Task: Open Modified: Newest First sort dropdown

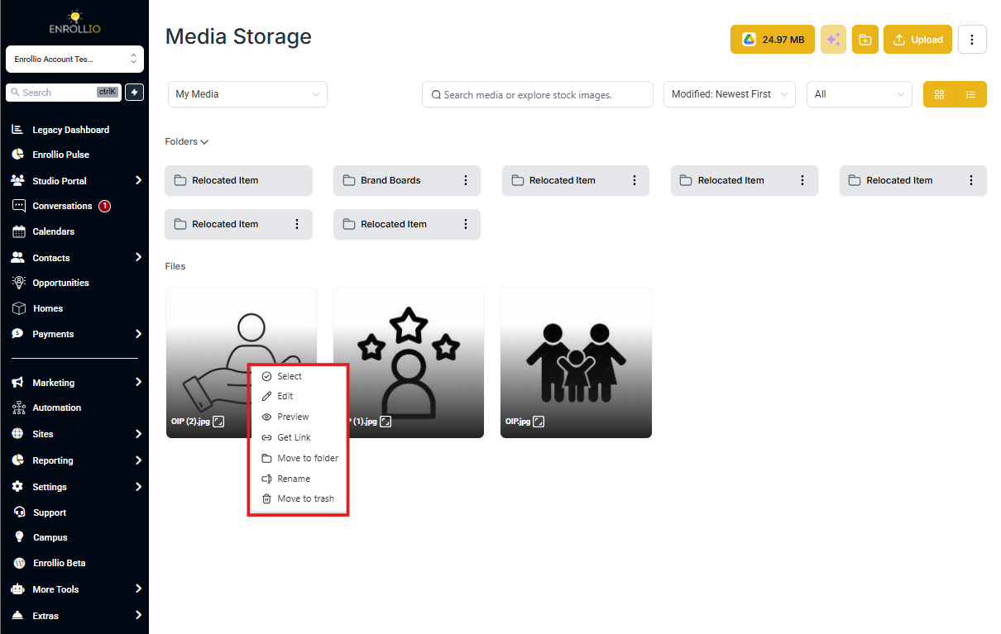Action: (x=730, y=94)
